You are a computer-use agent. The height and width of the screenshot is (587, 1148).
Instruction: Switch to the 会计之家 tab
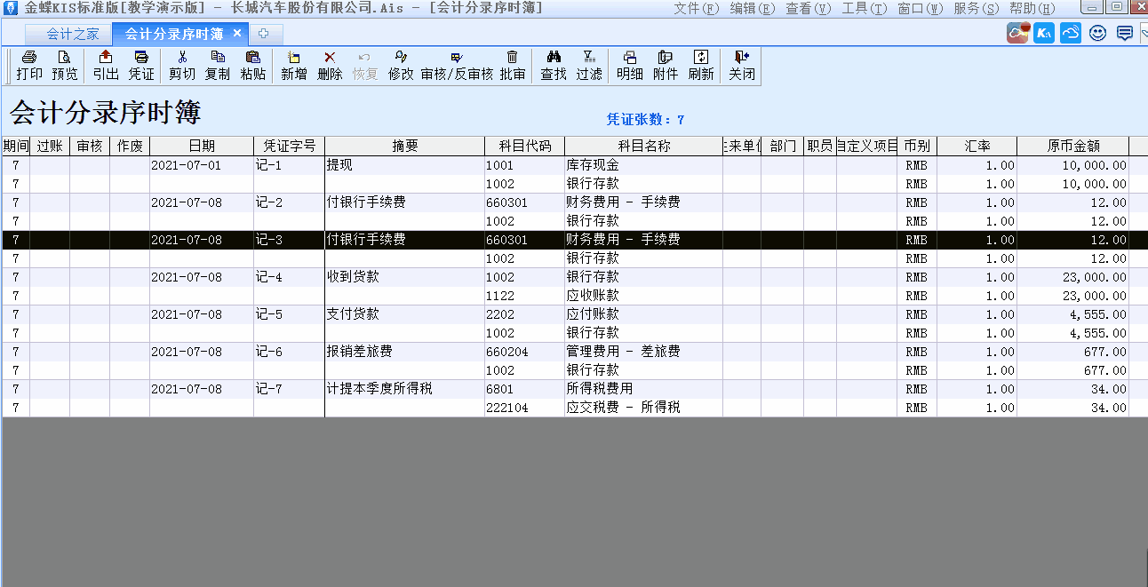click(x=73, y=34)
